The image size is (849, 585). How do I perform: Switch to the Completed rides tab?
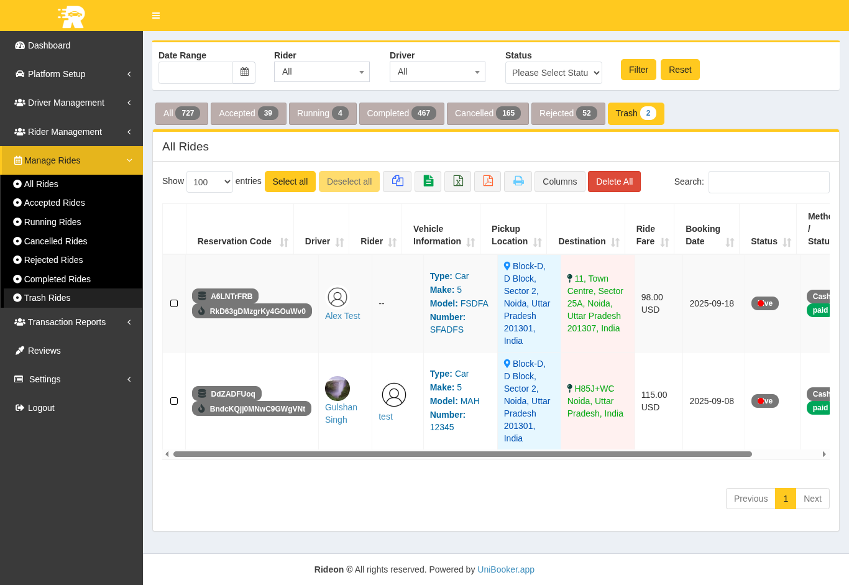(x=401, y=114)
